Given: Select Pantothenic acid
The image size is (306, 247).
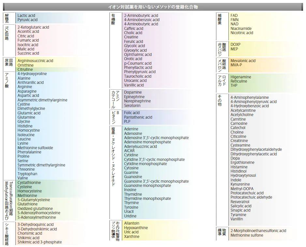Looking at the screenshot, I should click(x=138, y=117).
